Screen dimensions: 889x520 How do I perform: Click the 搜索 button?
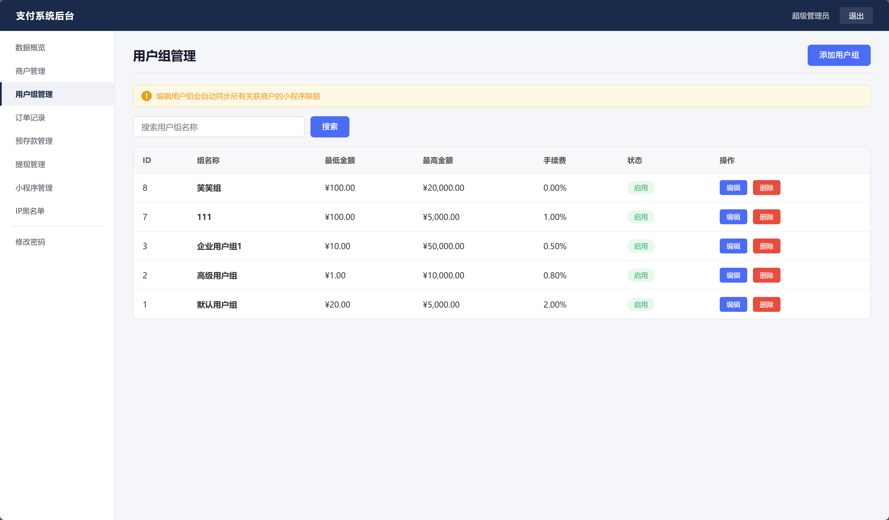(x=329, y=127)
